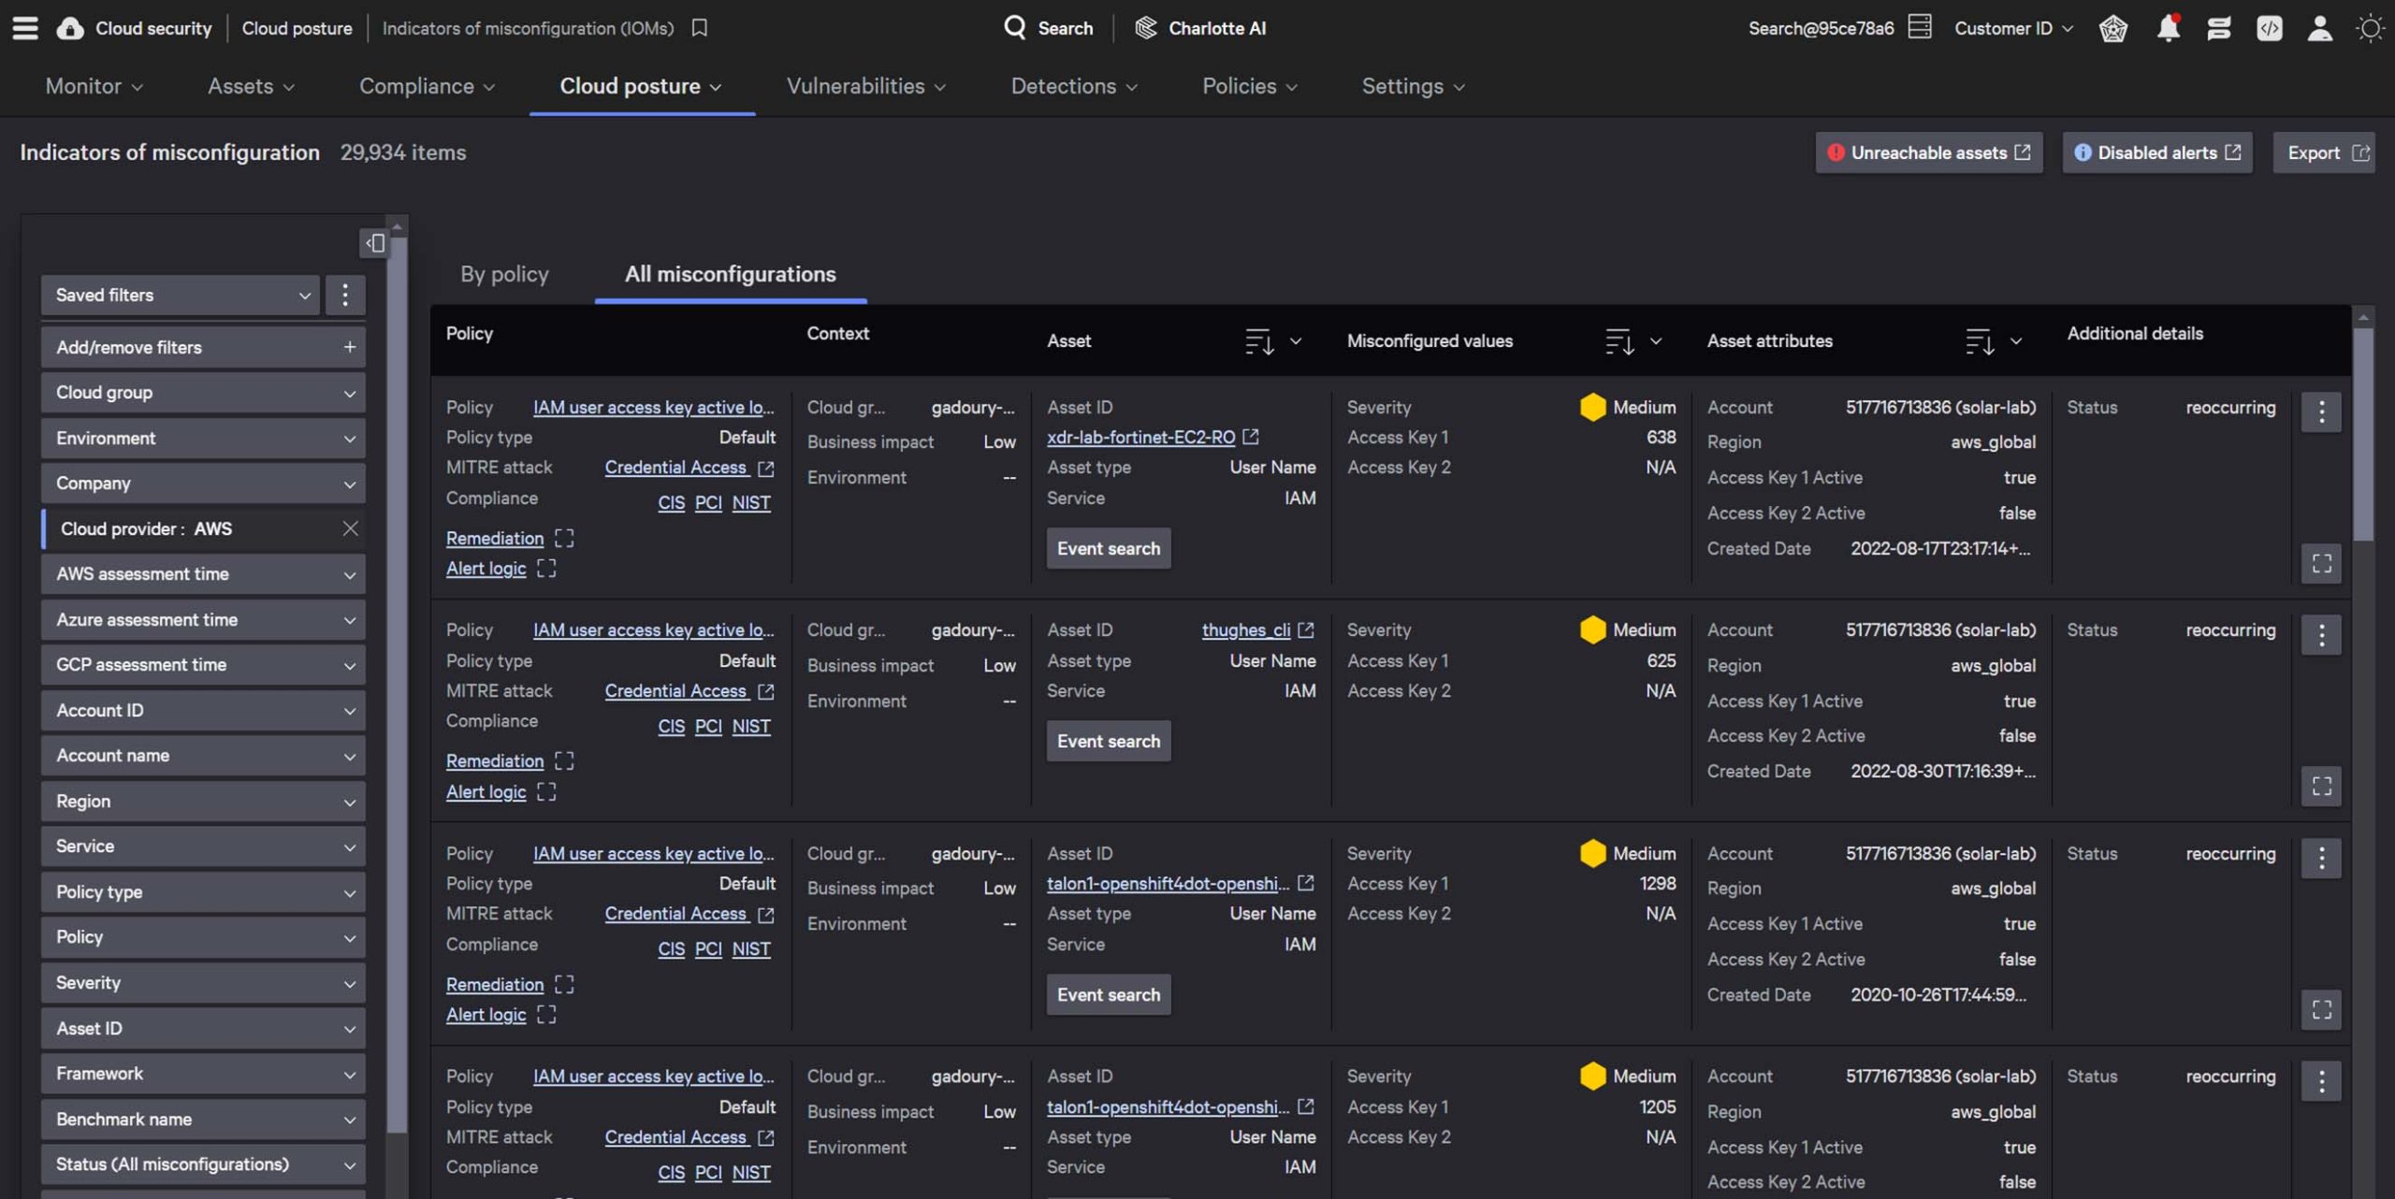Click Add/remove filters button
Screen dimensions: 2395x1199
[203, 347]
